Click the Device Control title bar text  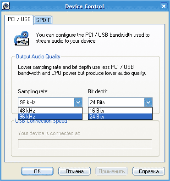click(85, 6)
